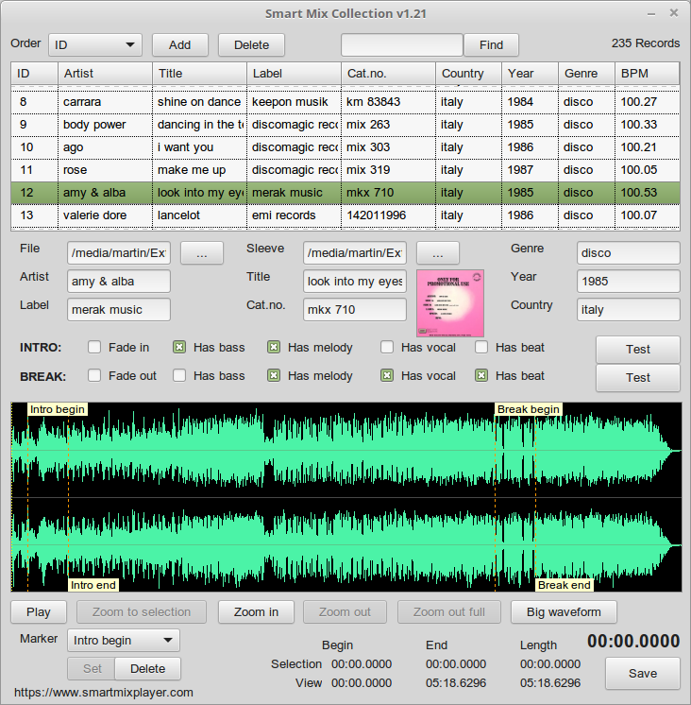Click the Find search input field
Image resolution: width=691 pixels, height=705 pixels.
(401, 44)
